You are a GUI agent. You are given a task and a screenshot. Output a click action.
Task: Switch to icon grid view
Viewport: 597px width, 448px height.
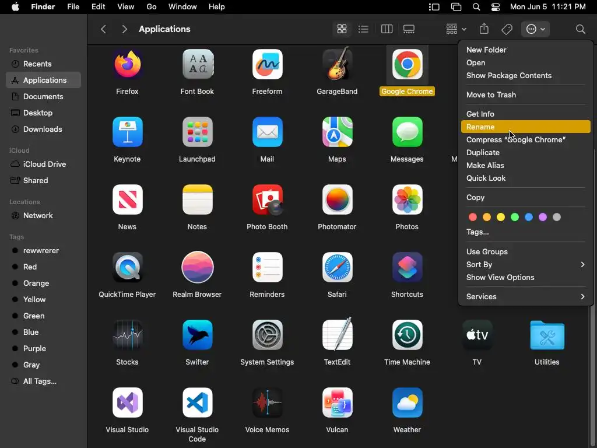pyautogui.click(x=342, y=29)
